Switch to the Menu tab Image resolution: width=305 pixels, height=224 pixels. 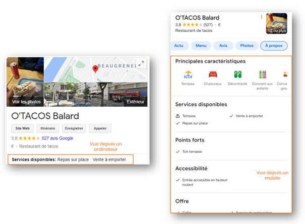(x=201, y=46)
